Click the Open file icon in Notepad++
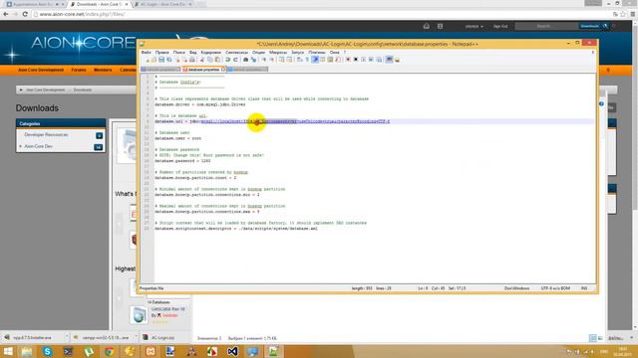The width and height of the screenshot is (638, 358). point(154,60)
